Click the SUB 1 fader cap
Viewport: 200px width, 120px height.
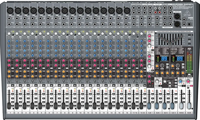pyautogui.click(x=149, y=106)
